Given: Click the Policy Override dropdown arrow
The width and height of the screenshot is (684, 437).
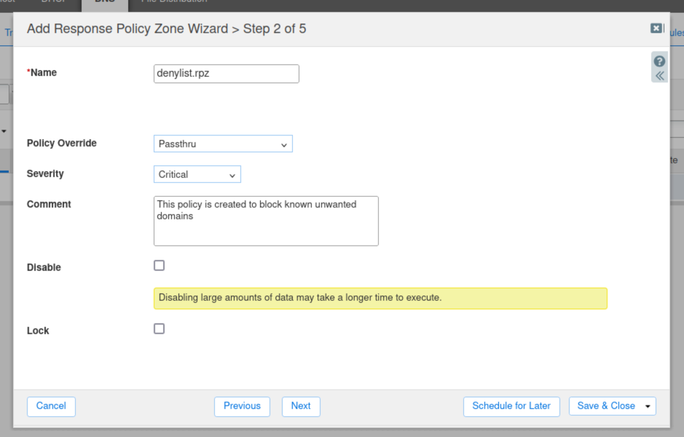Looking at the screenshot, I should click(x=284, y=145).
